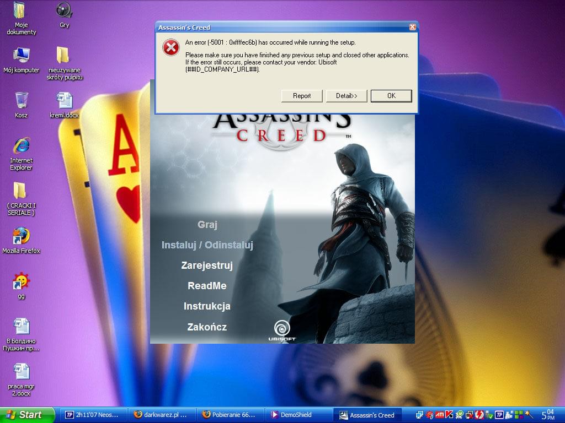Choose Instaluj / Odinstaluj in the launcher
Image resolution: width=565 pixels, height=423 pixels.
pos(207,245)
